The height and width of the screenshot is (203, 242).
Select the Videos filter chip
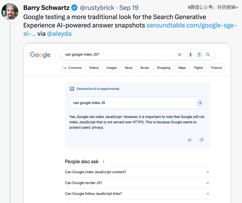(x=94, y=68)
